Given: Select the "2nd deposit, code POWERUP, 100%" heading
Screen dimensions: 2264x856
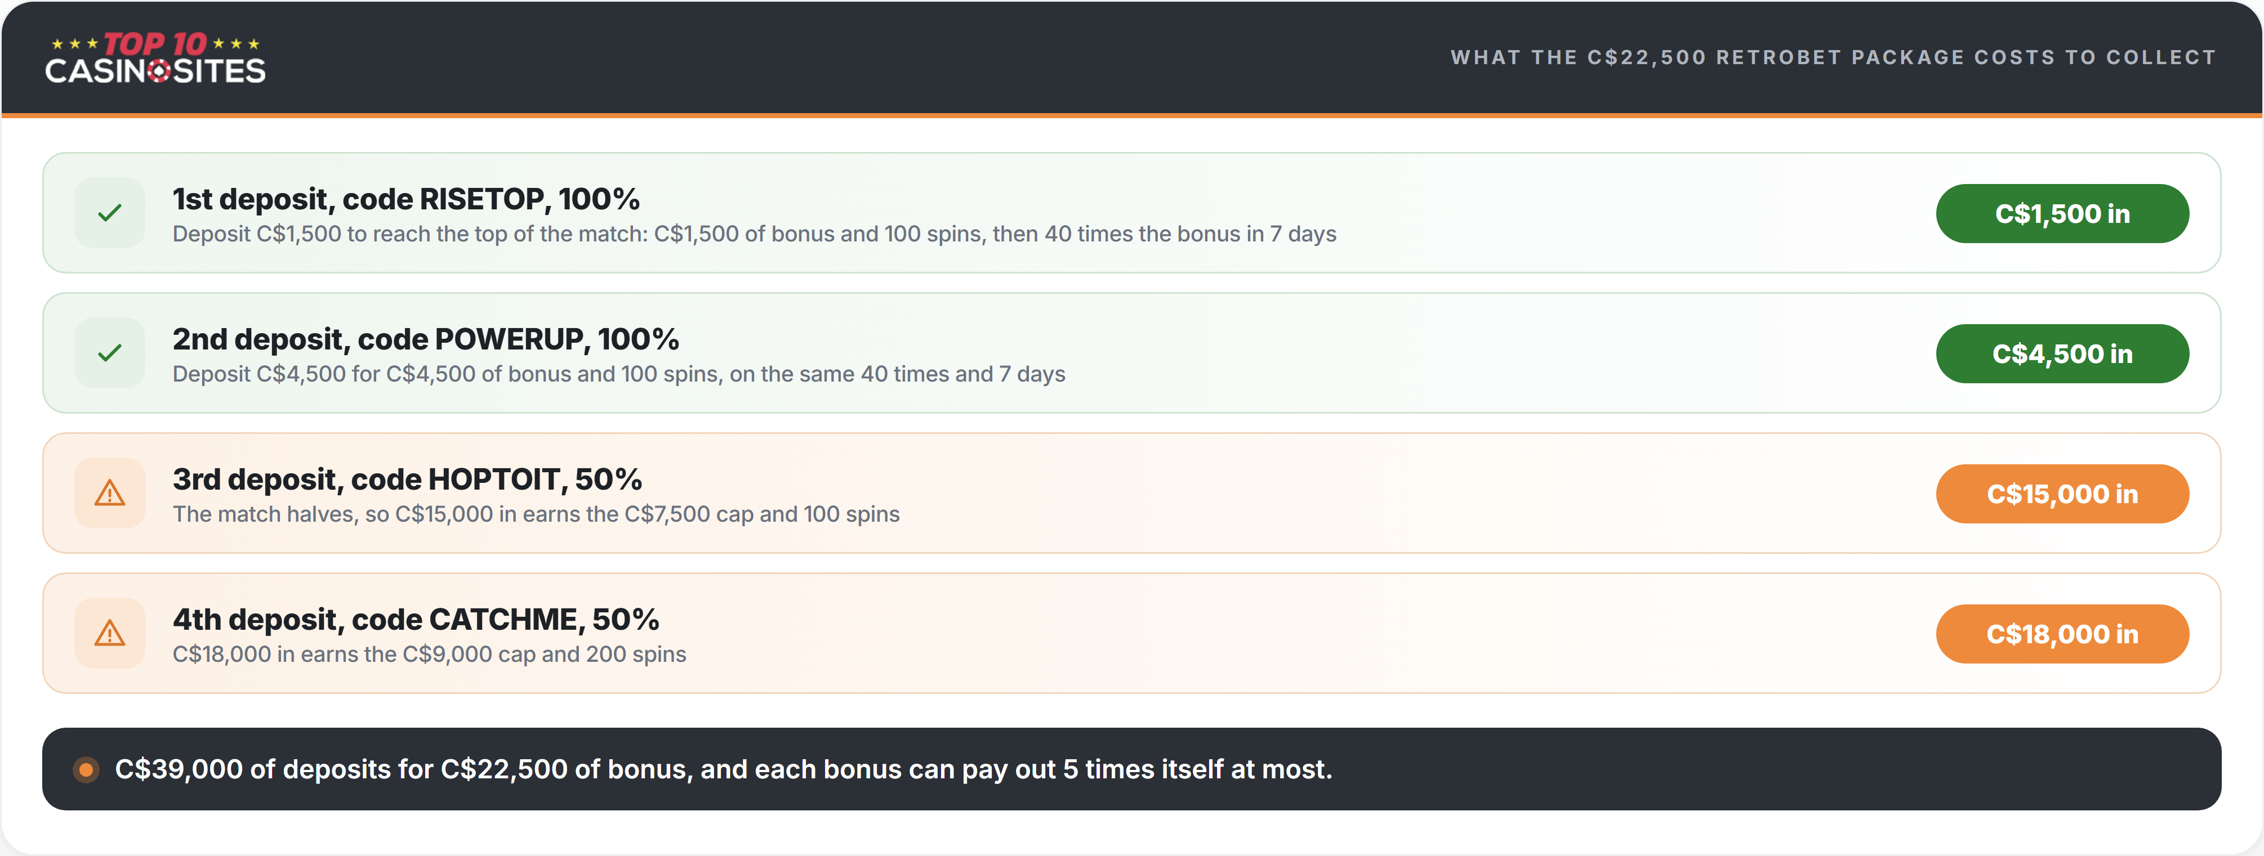Looking at the screenshot, I should (426, 340).
